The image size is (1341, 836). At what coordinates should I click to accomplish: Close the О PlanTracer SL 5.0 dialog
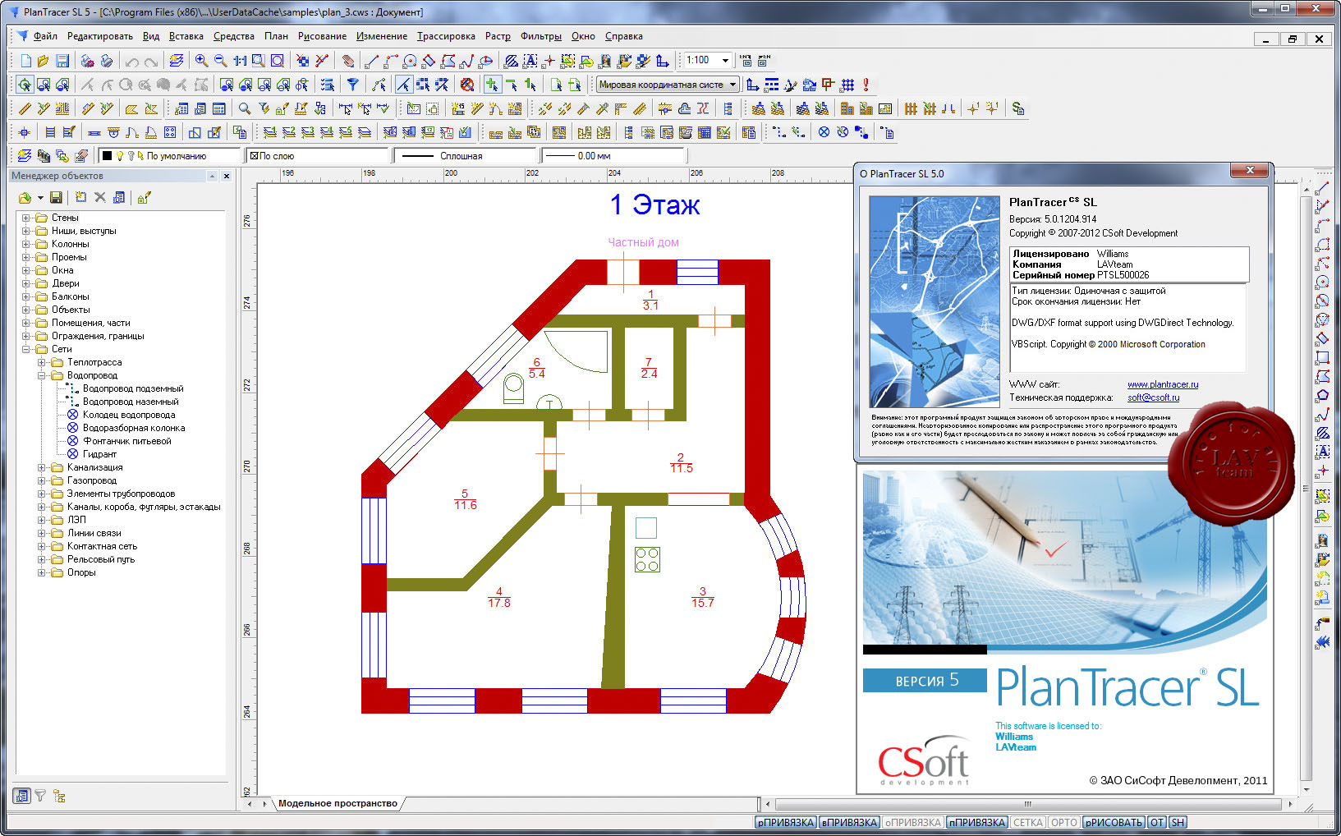click(x=1250, y=171)
